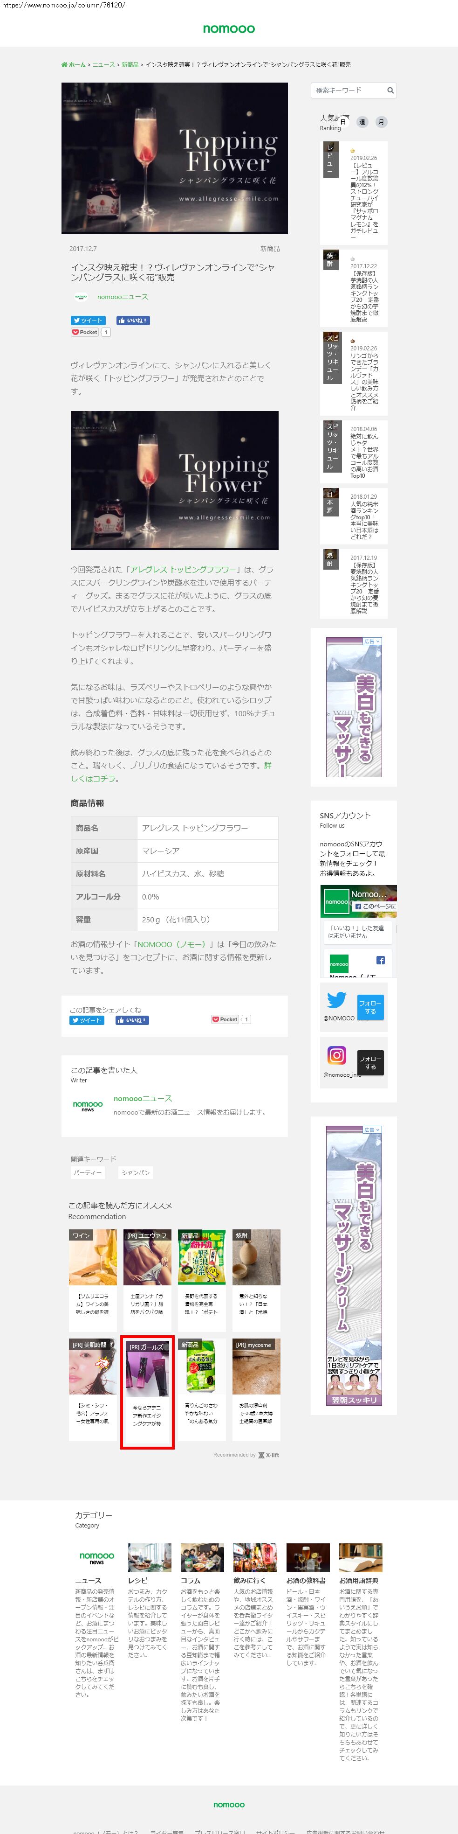Open the ranking article on 純米酒 top10
458x1834 pixels.
click(x=354, y=516)
